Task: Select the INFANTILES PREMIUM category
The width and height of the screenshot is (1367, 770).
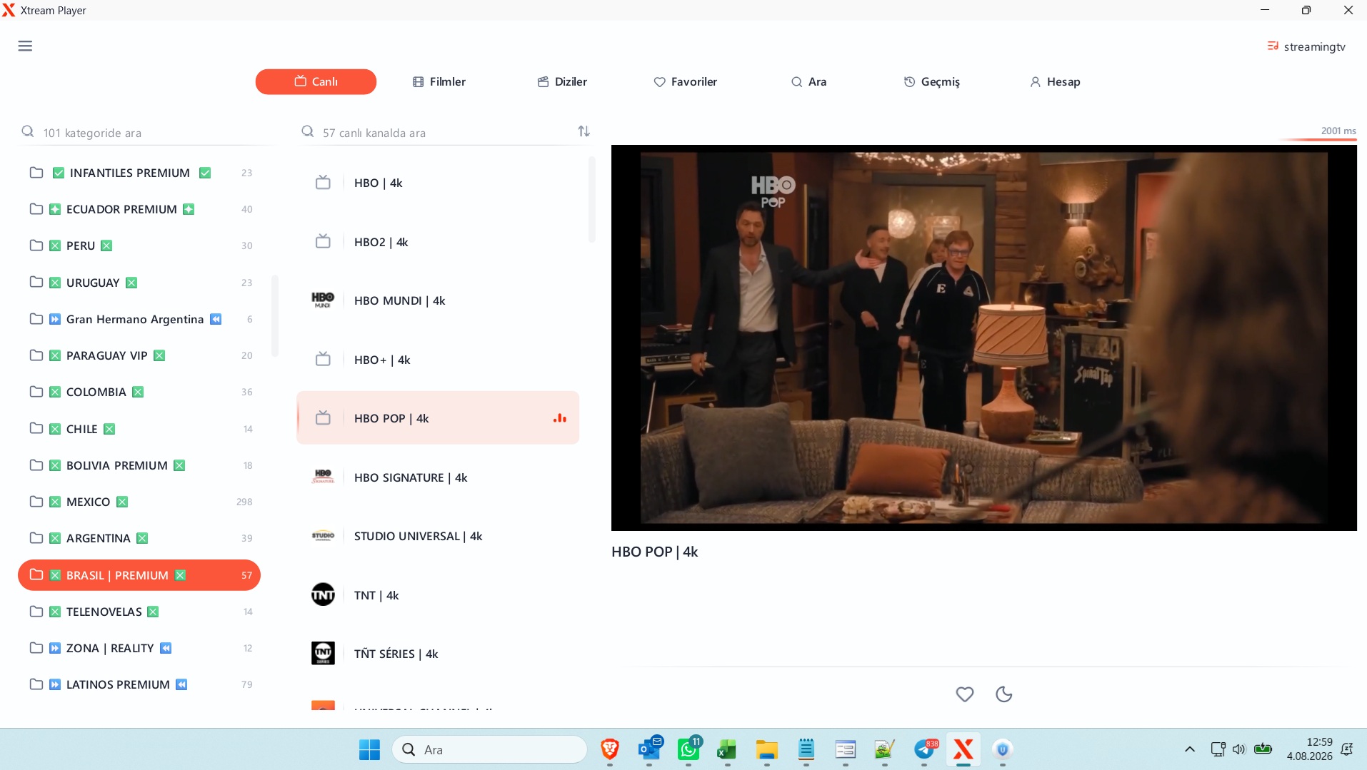Action: coord(139,173)
